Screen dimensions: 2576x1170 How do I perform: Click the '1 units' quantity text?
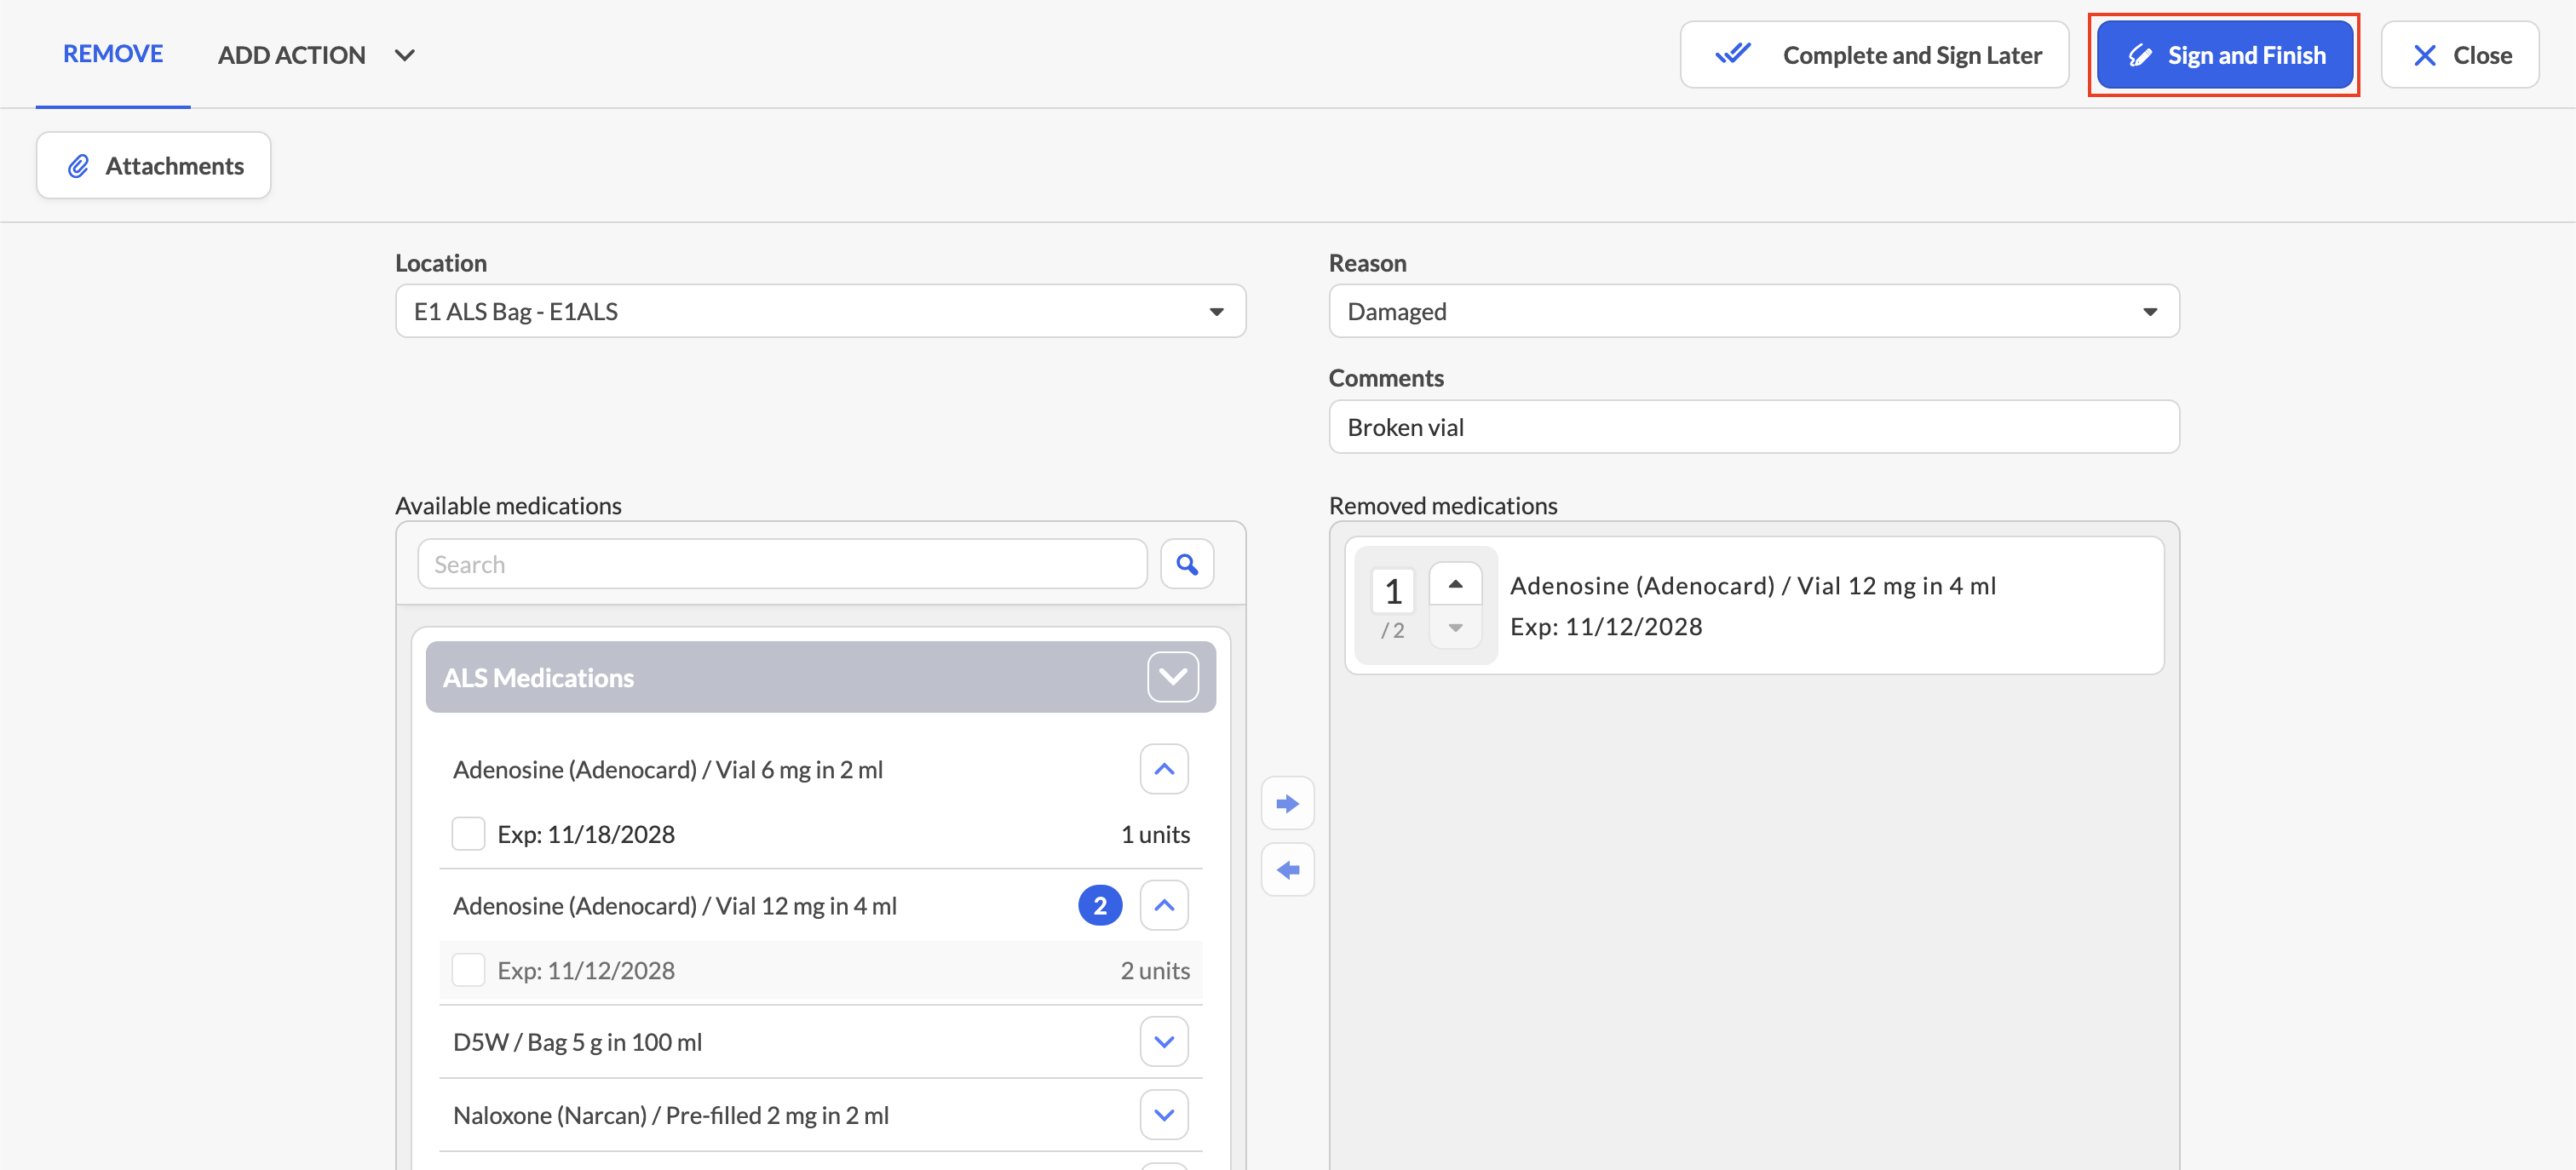pos(1155,835)
